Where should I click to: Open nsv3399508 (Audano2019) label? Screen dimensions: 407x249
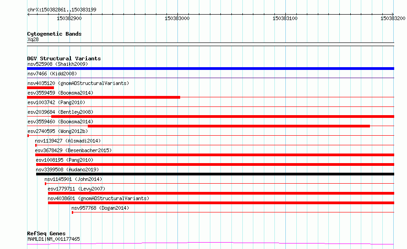67,170
